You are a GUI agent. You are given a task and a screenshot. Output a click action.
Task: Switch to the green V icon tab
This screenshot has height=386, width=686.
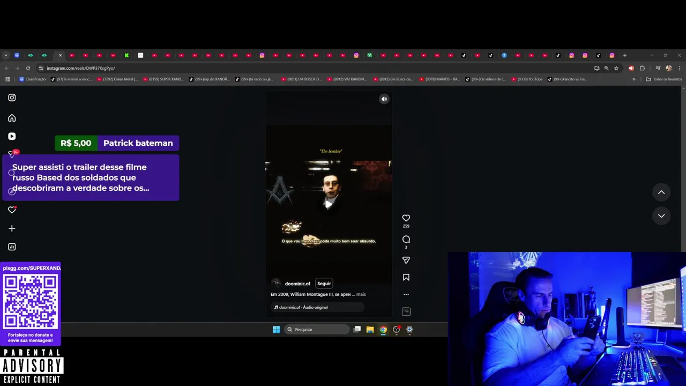(x=369, y=55)
